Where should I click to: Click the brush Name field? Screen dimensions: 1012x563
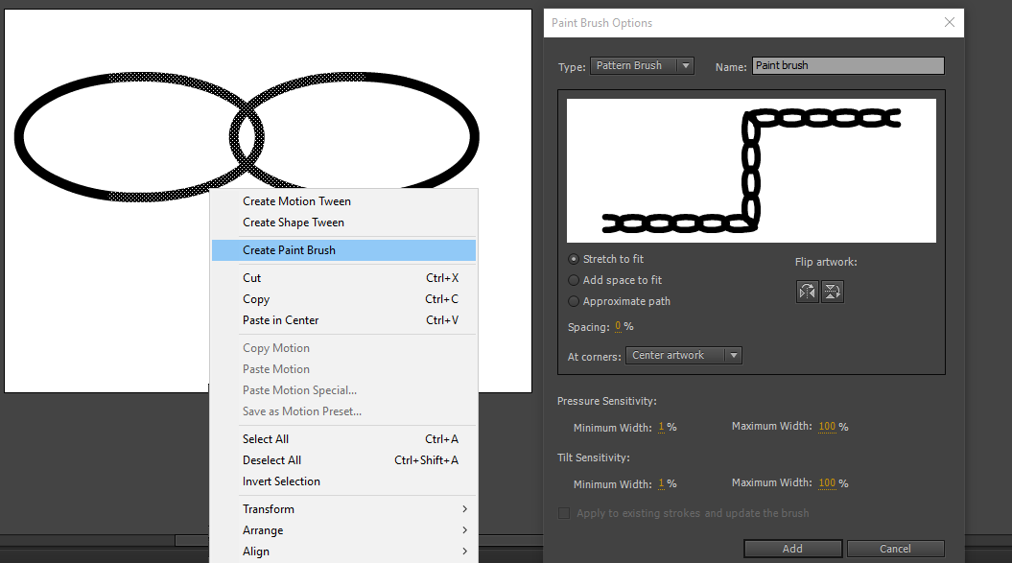847,65
